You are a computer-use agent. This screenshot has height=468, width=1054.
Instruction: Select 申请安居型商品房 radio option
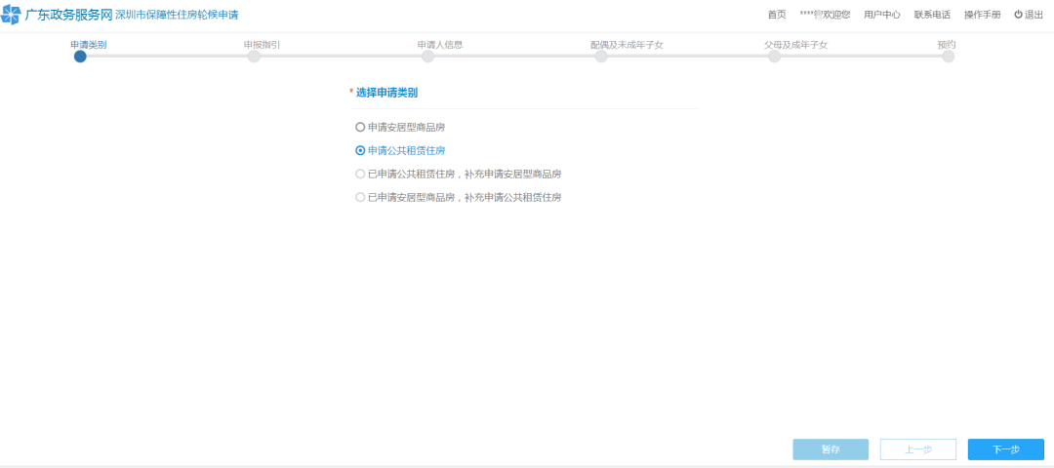click(360, 127)
